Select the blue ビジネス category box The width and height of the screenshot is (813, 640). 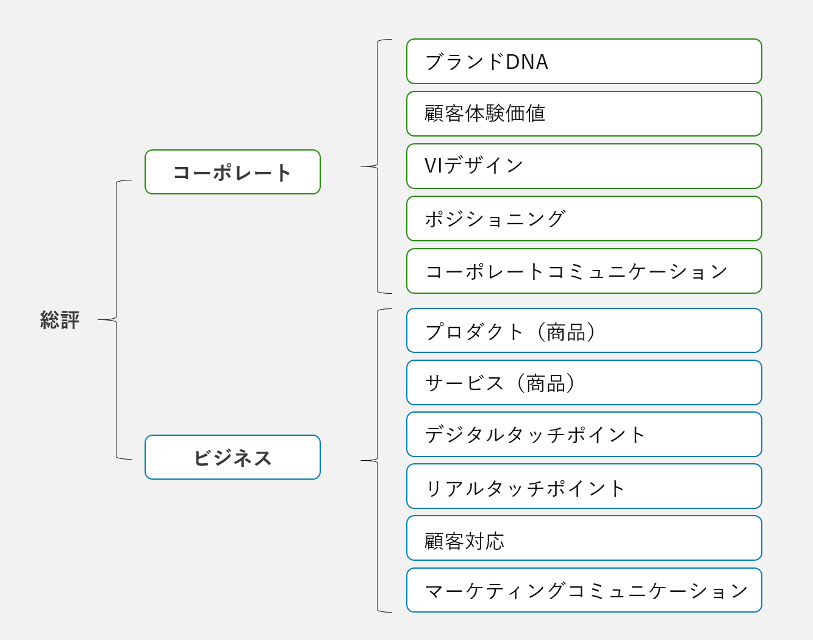coord(232,457)
